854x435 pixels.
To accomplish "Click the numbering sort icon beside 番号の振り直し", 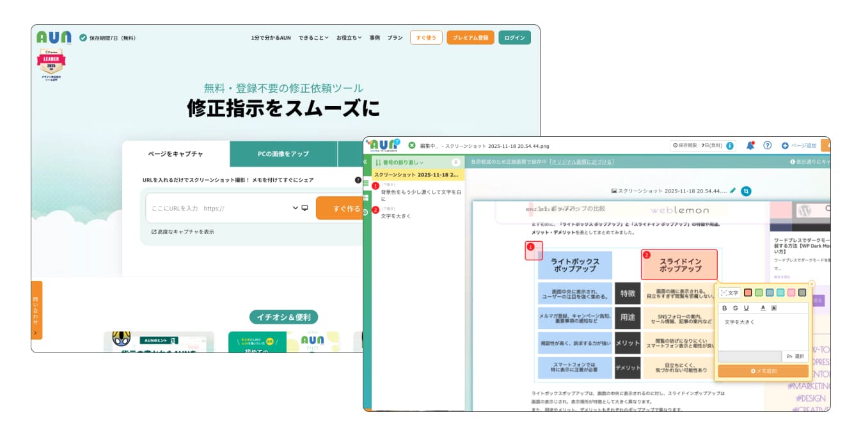I will (379, 162).
